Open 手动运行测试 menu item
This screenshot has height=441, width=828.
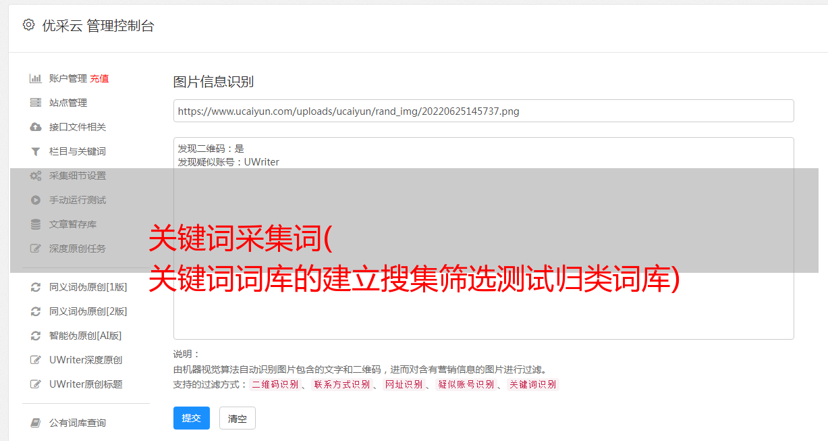[78, 200]
